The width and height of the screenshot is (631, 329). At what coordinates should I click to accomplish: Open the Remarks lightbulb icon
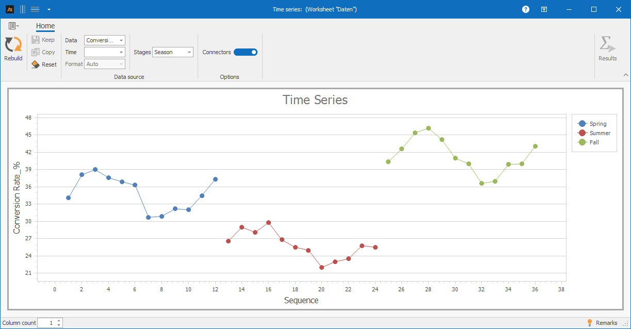pyautogui.click(x=590, y=323)
